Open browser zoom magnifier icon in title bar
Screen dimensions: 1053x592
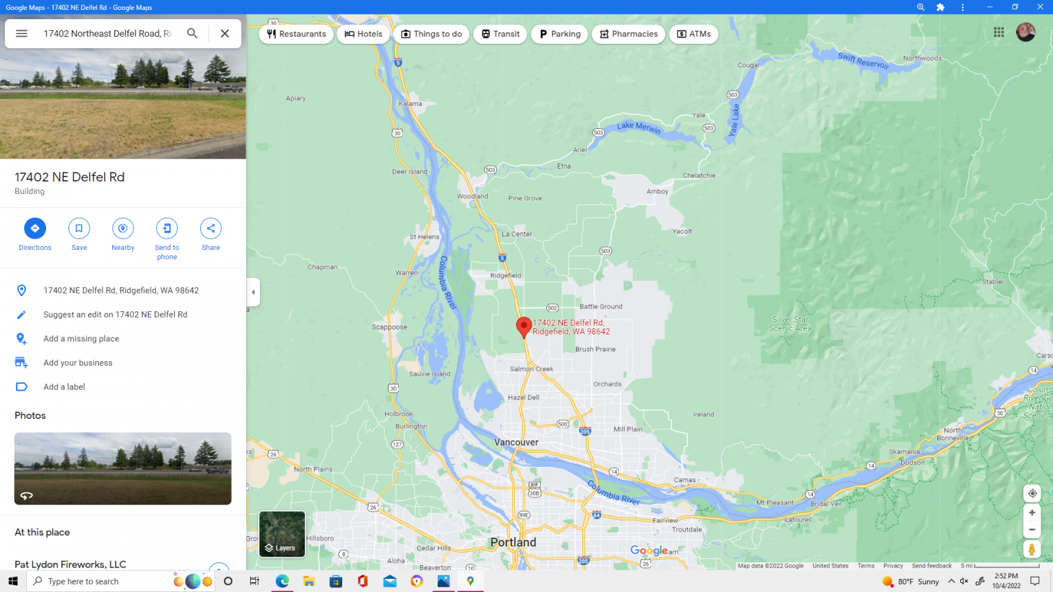(921, 7)
